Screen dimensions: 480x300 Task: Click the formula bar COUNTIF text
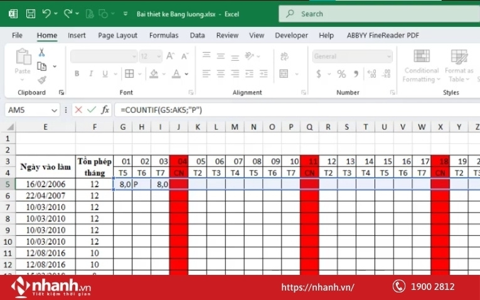pos(161,110)
